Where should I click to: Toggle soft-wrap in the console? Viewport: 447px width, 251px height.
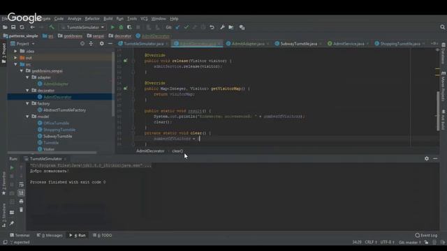coord(21,184)
